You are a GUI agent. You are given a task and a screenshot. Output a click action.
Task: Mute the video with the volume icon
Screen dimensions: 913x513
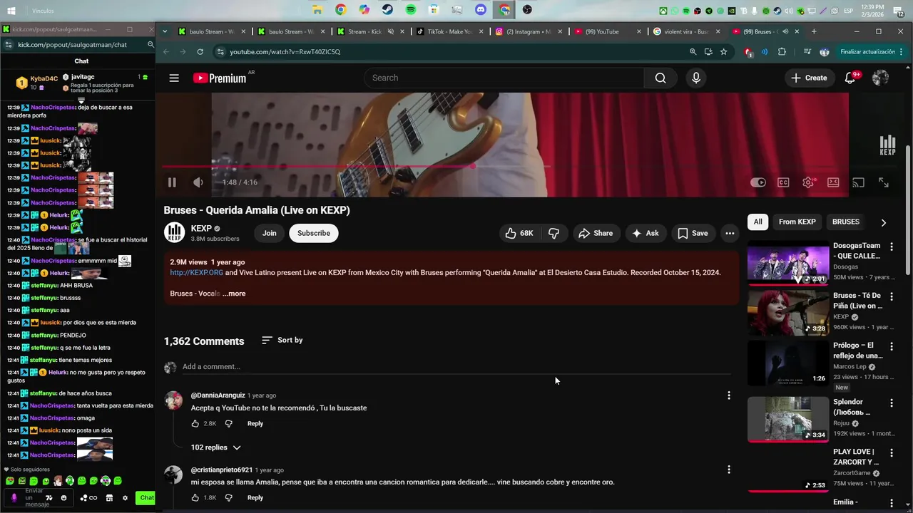[x=198, y=182]
